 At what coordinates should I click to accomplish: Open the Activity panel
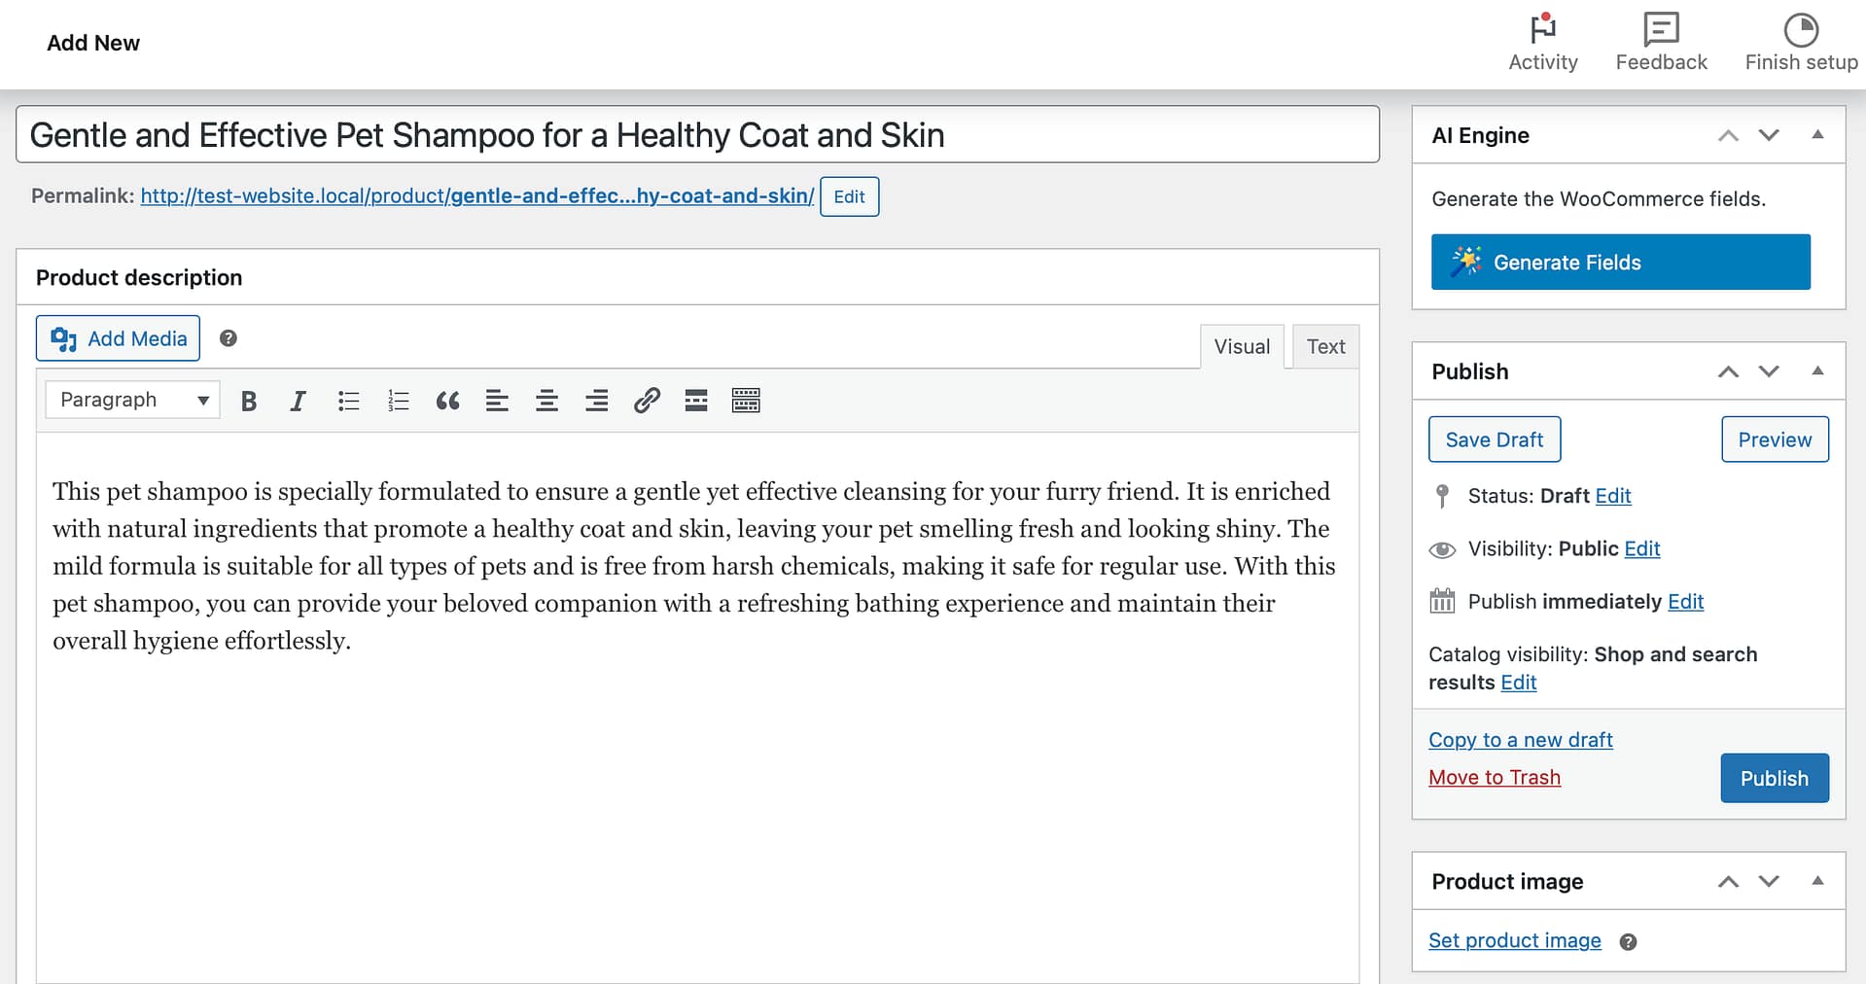pyautogui.click(x=1542, y=43)
